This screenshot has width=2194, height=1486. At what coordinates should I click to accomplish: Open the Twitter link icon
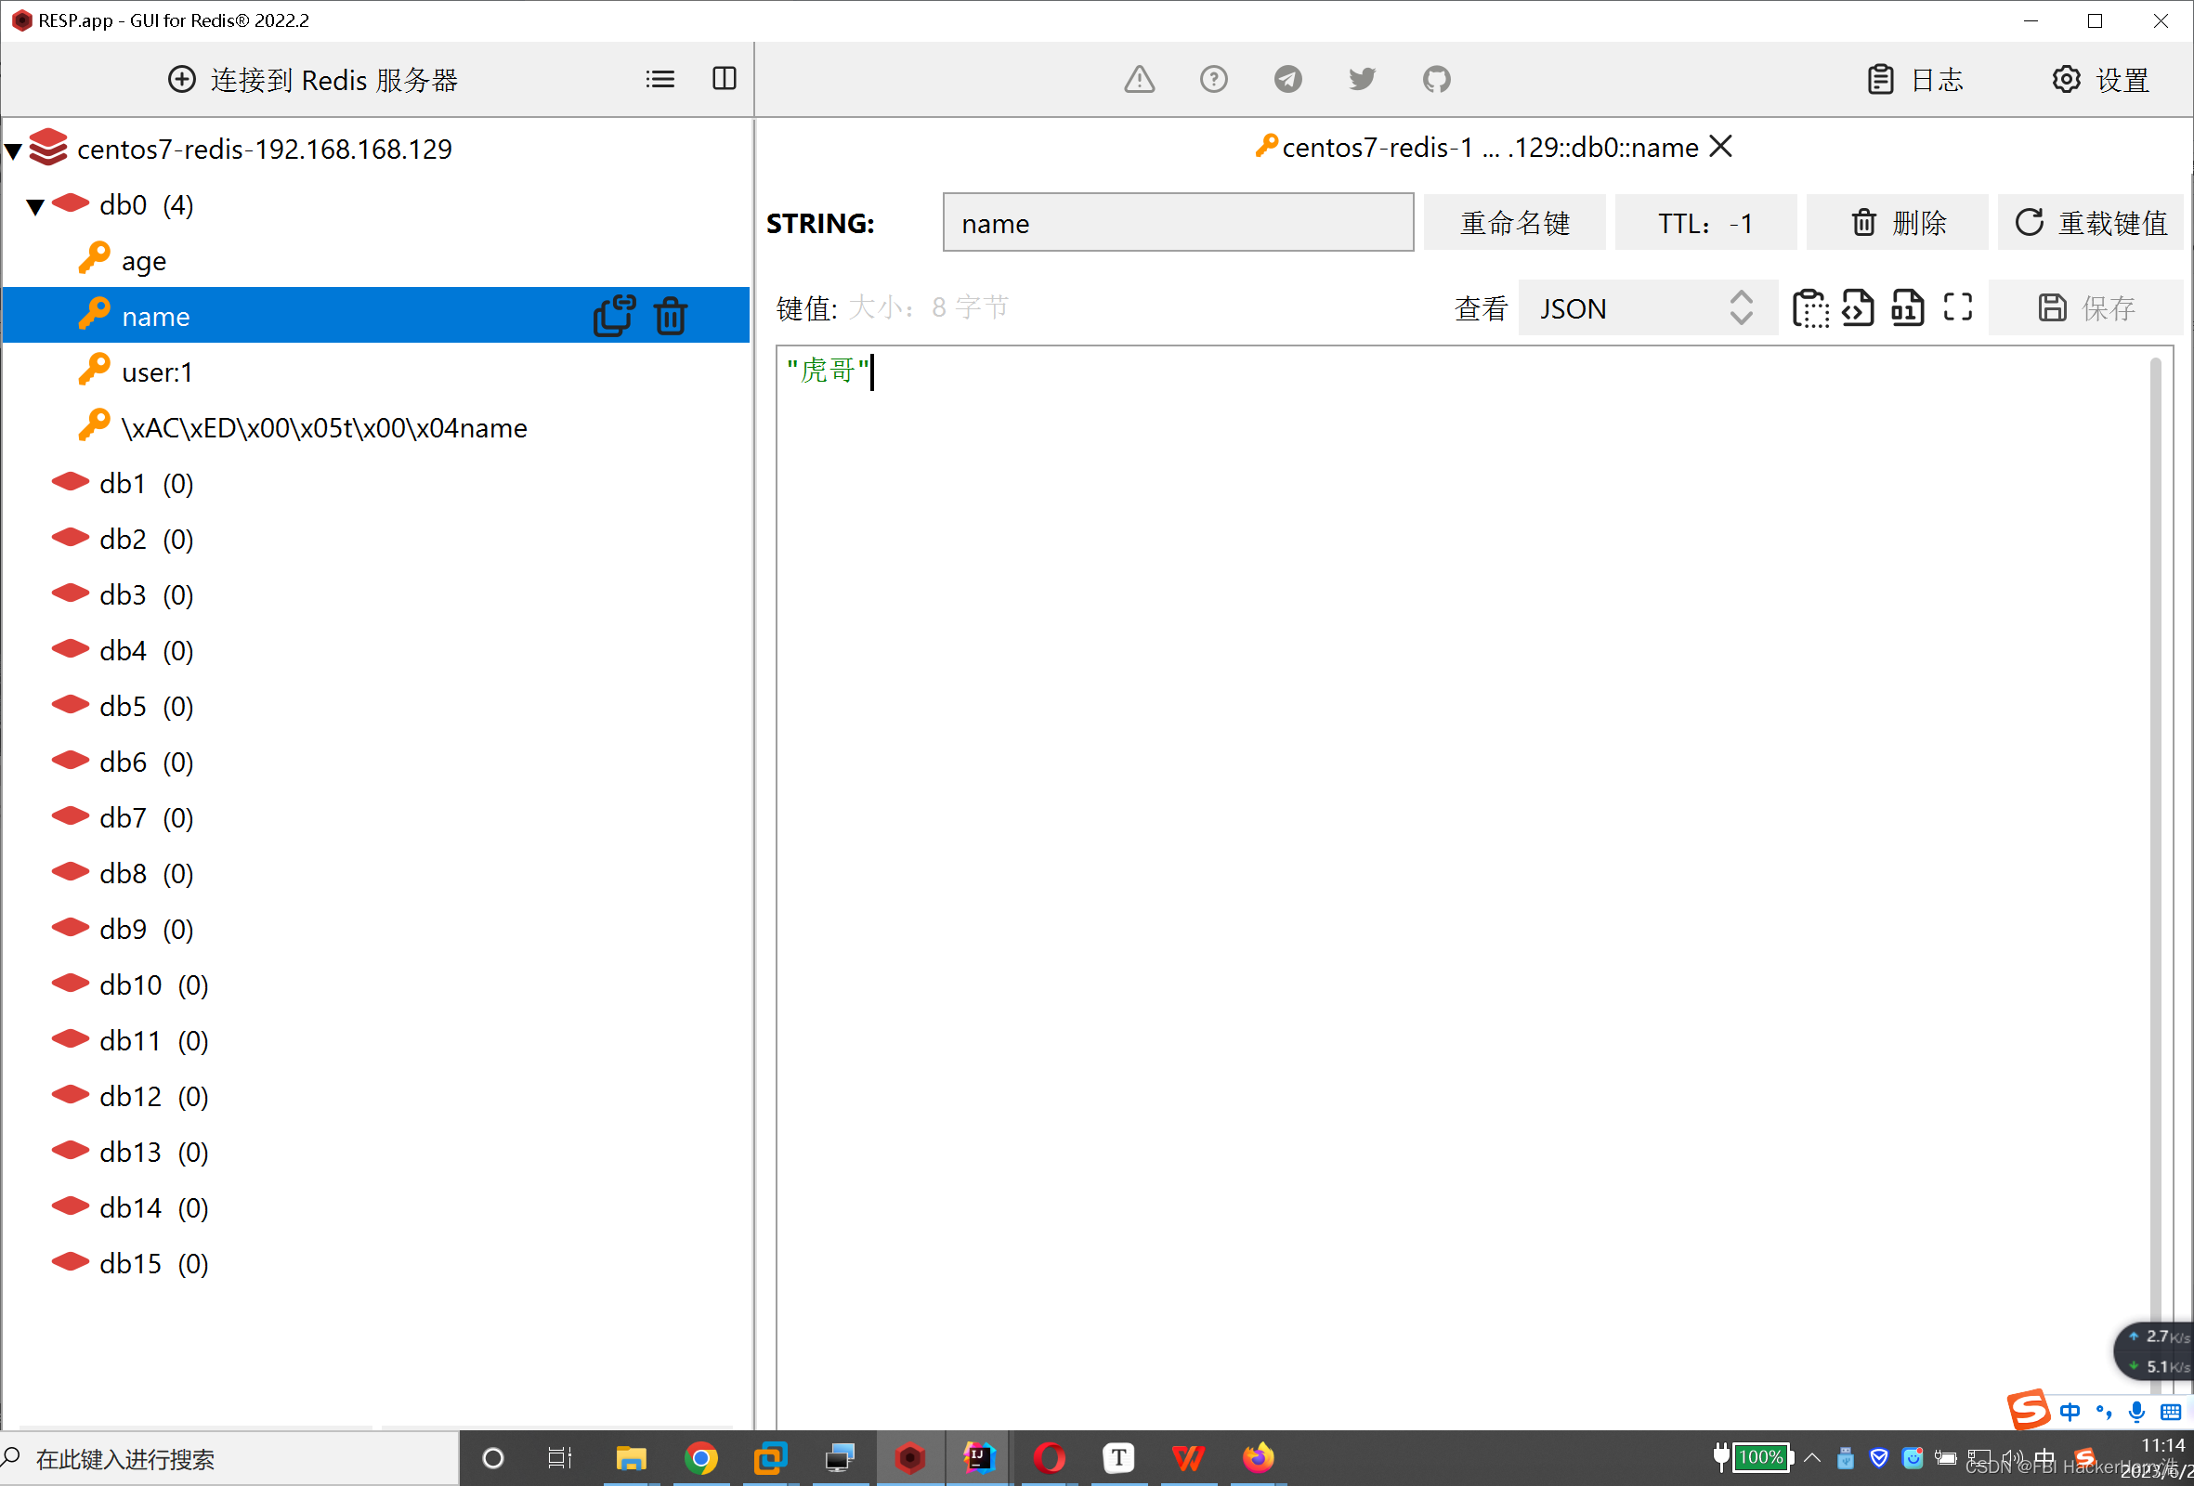coord(1362,79)
